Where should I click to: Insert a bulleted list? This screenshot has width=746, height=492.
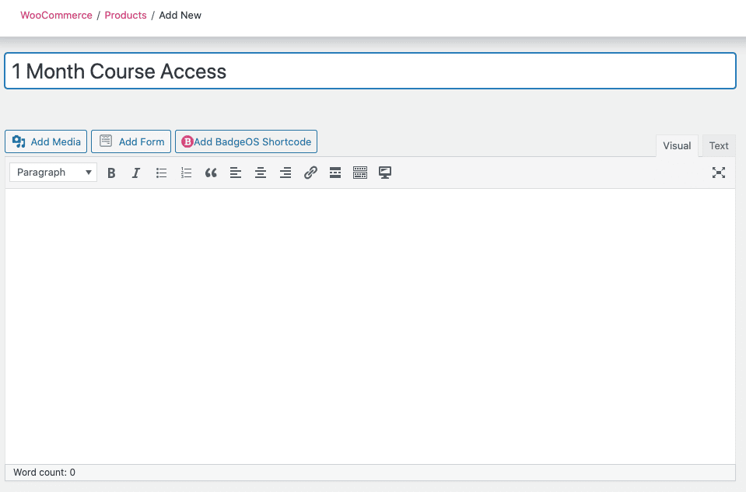click(x=161, y=173)
